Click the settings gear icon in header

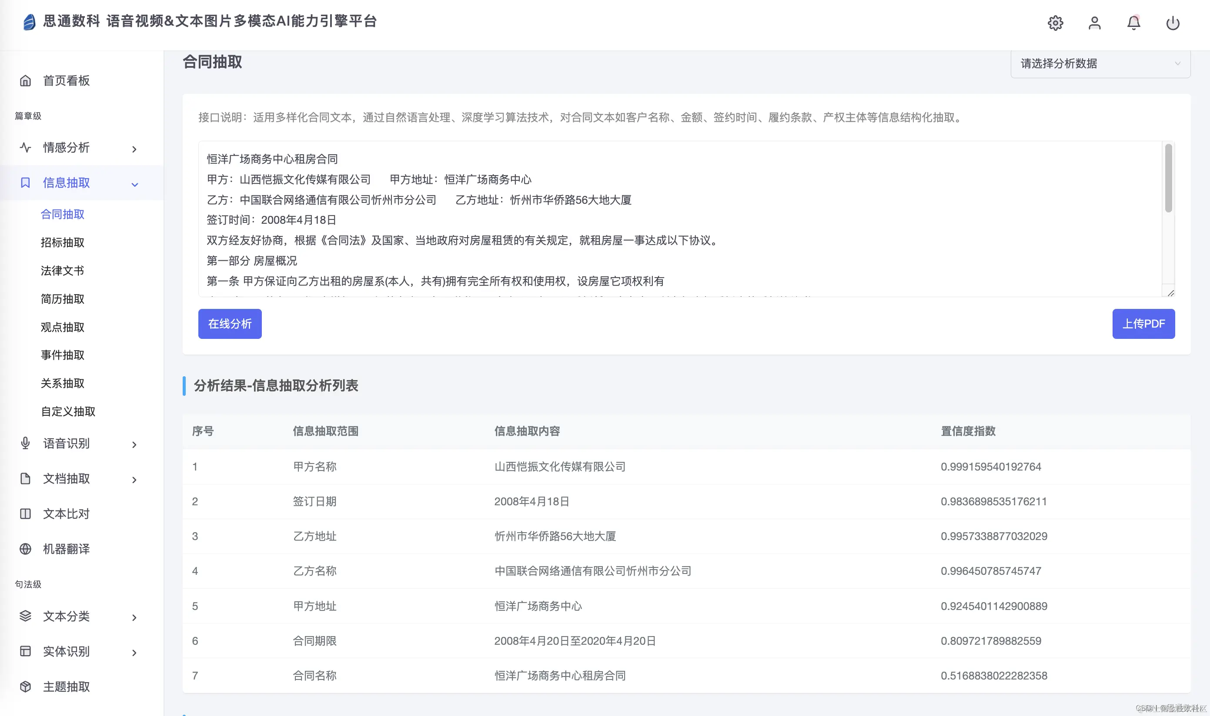coord(1055,23)
